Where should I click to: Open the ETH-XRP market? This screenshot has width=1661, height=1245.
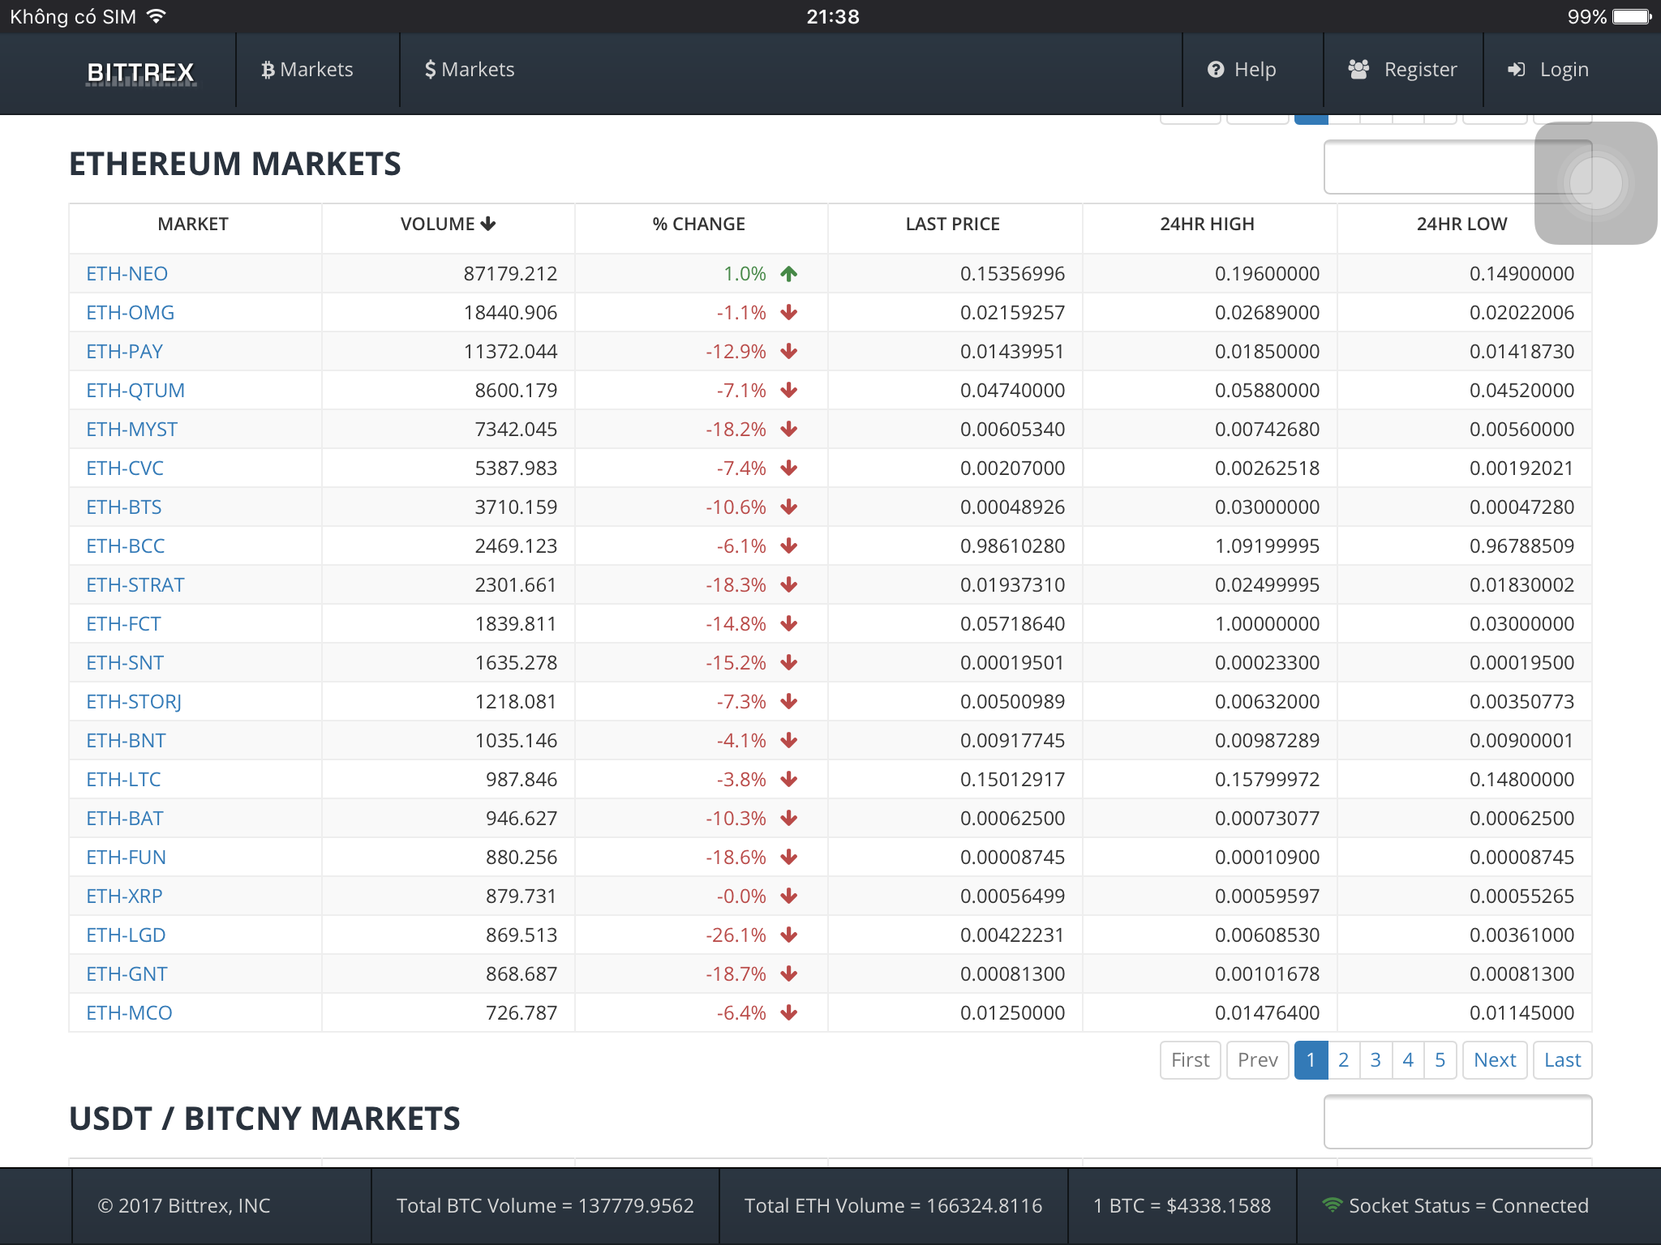coord(125,896)
